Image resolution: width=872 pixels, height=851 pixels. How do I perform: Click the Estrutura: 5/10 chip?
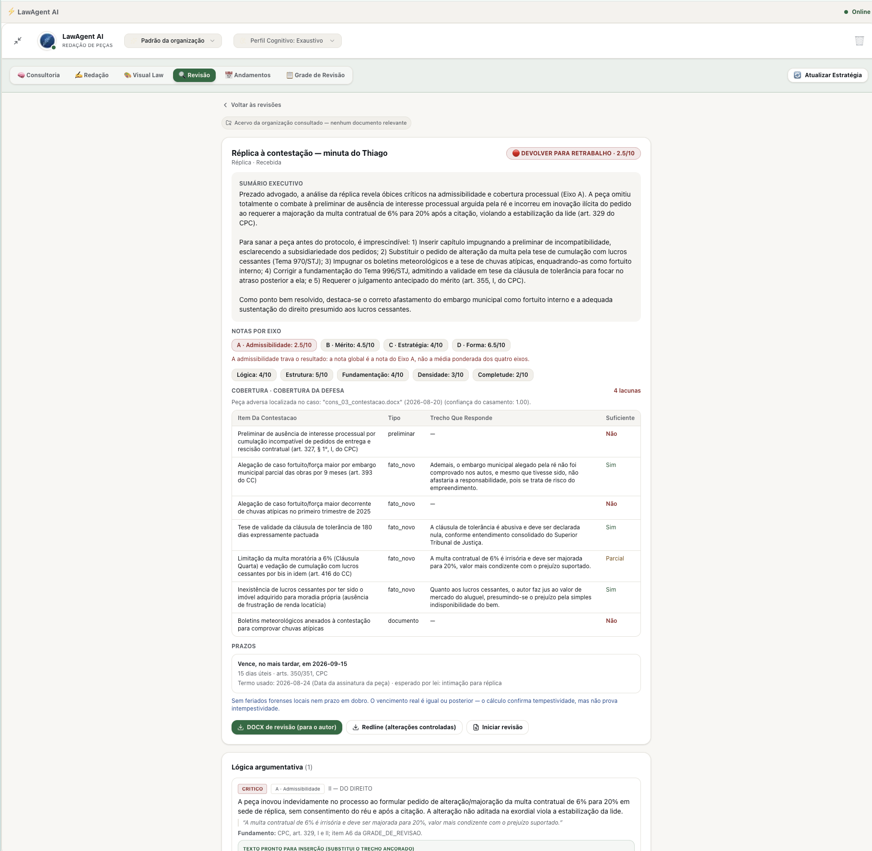coord(307,375)
